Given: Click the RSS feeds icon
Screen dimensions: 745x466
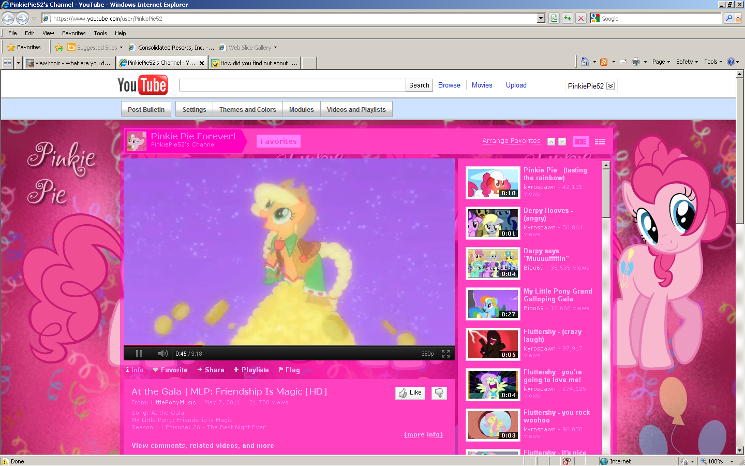Looking at the screenshot, I should 604,62.
